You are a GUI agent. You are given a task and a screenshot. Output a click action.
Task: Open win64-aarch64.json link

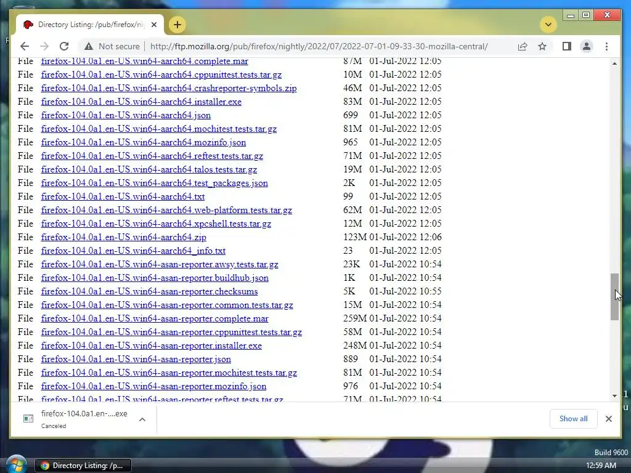pyautogui.click(x=126, y=115)
